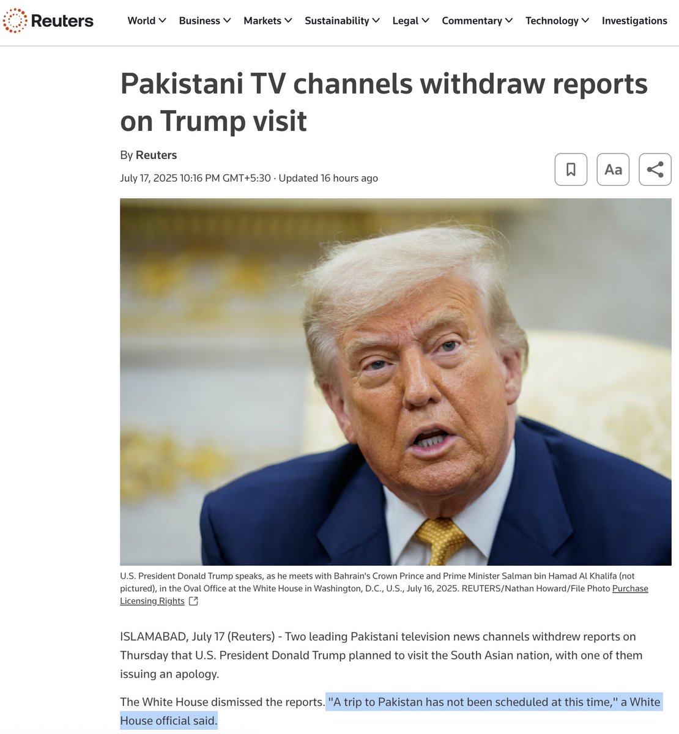
Task: Open the Legal navigation menu
Action: 410,20
